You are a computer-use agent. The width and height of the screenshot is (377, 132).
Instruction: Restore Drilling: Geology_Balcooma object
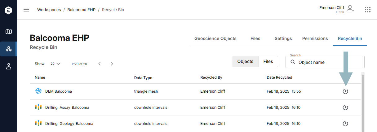coord(345,124)
